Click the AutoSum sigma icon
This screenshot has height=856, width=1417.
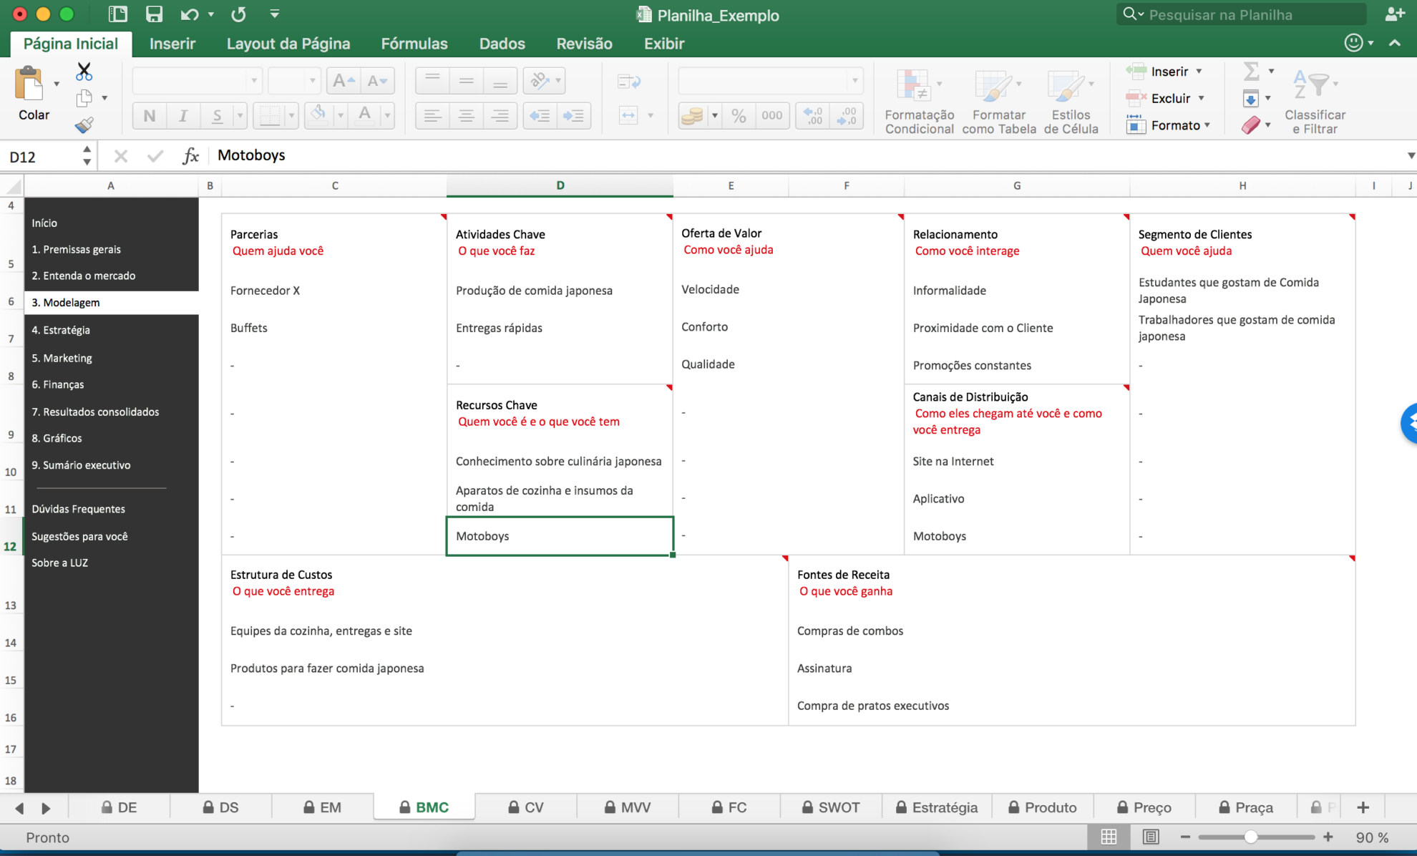(x=1251, y=71)
